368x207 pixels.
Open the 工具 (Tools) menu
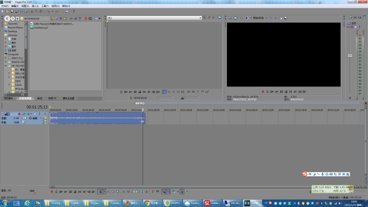coord(45,6)
